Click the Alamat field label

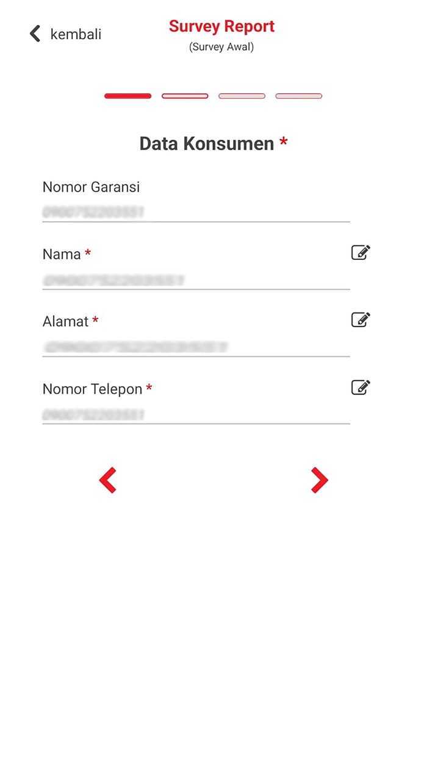tap(65, 322)
